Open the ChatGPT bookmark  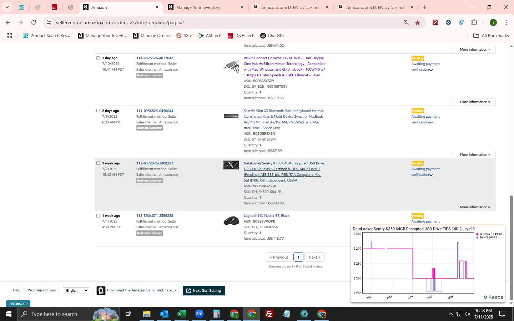click(272, 36)
